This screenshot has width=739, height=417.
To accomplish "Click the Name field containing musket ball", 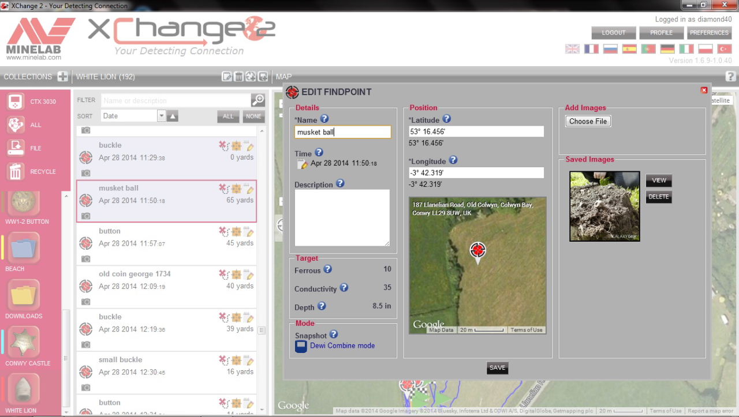I will pyautogui.click(x=342, y=132).
